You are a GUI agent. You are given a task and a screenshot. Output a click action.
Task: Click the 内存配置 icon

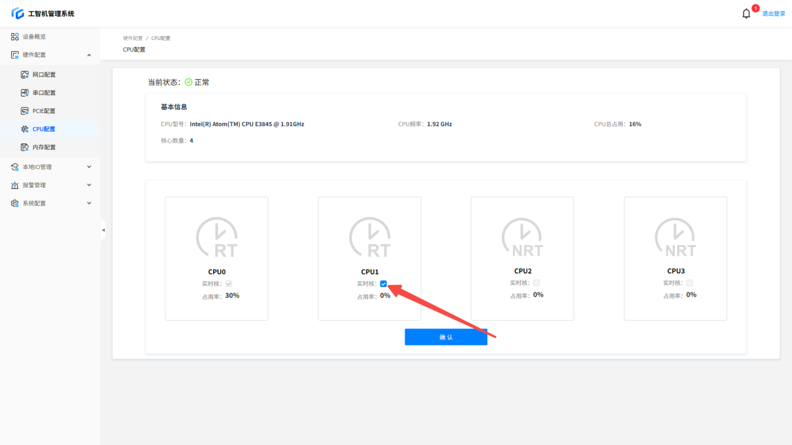tap(24, 147)
